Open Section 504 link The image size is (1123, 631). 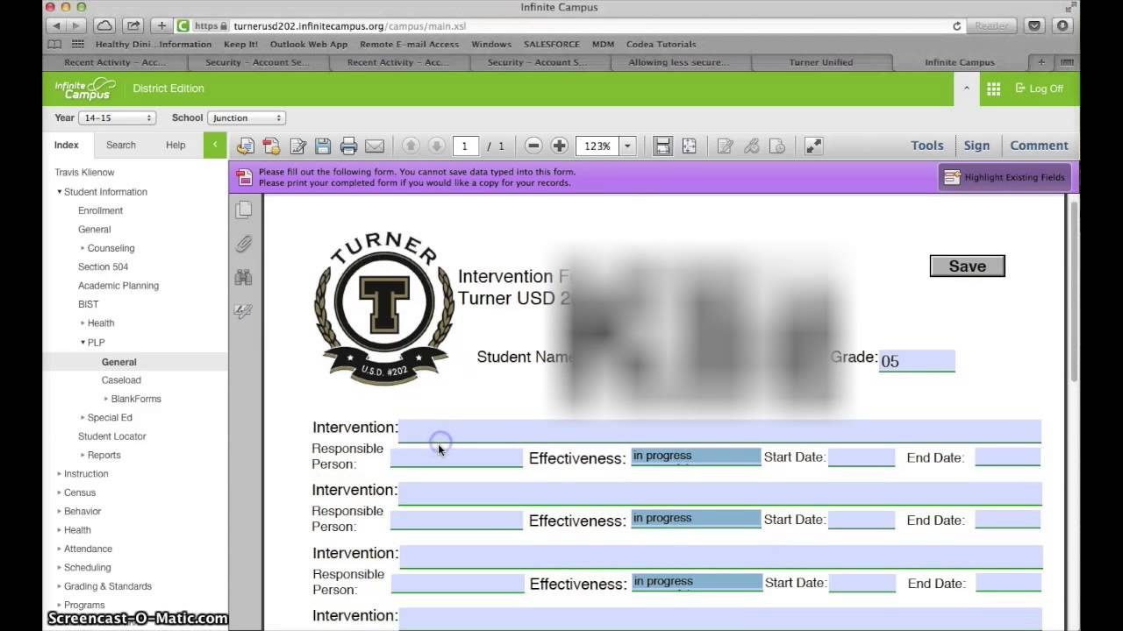pyautogui.click(x=103, y=266)
